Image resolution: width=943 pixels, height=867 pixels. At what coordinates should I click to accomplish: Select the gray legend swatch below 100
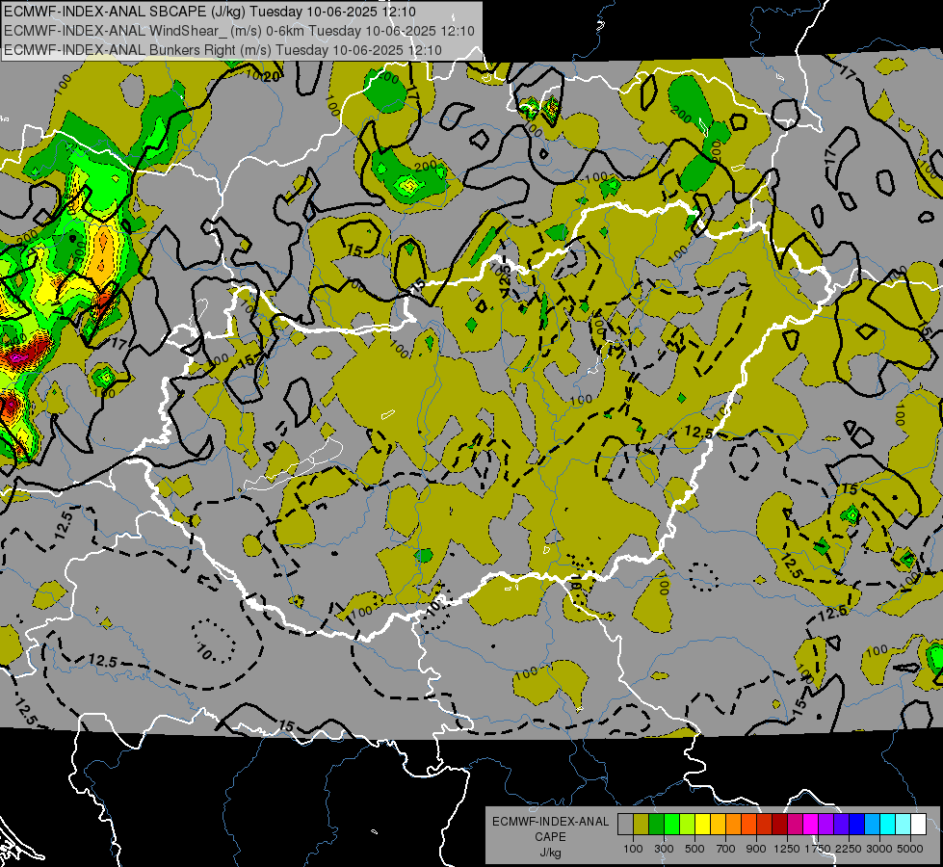click(x=625, y=824)
